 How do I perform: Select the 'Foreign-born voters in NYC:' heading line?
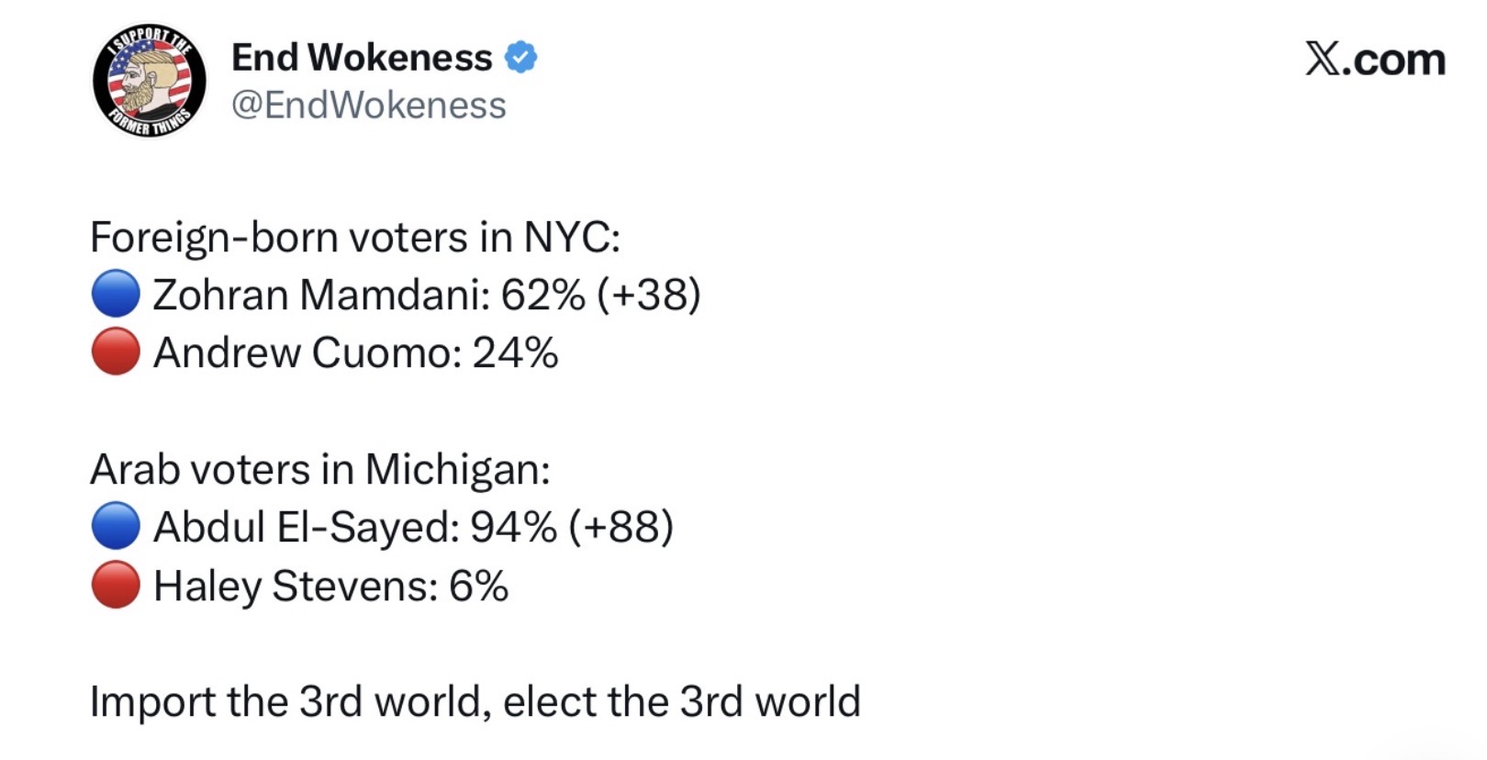355,238
